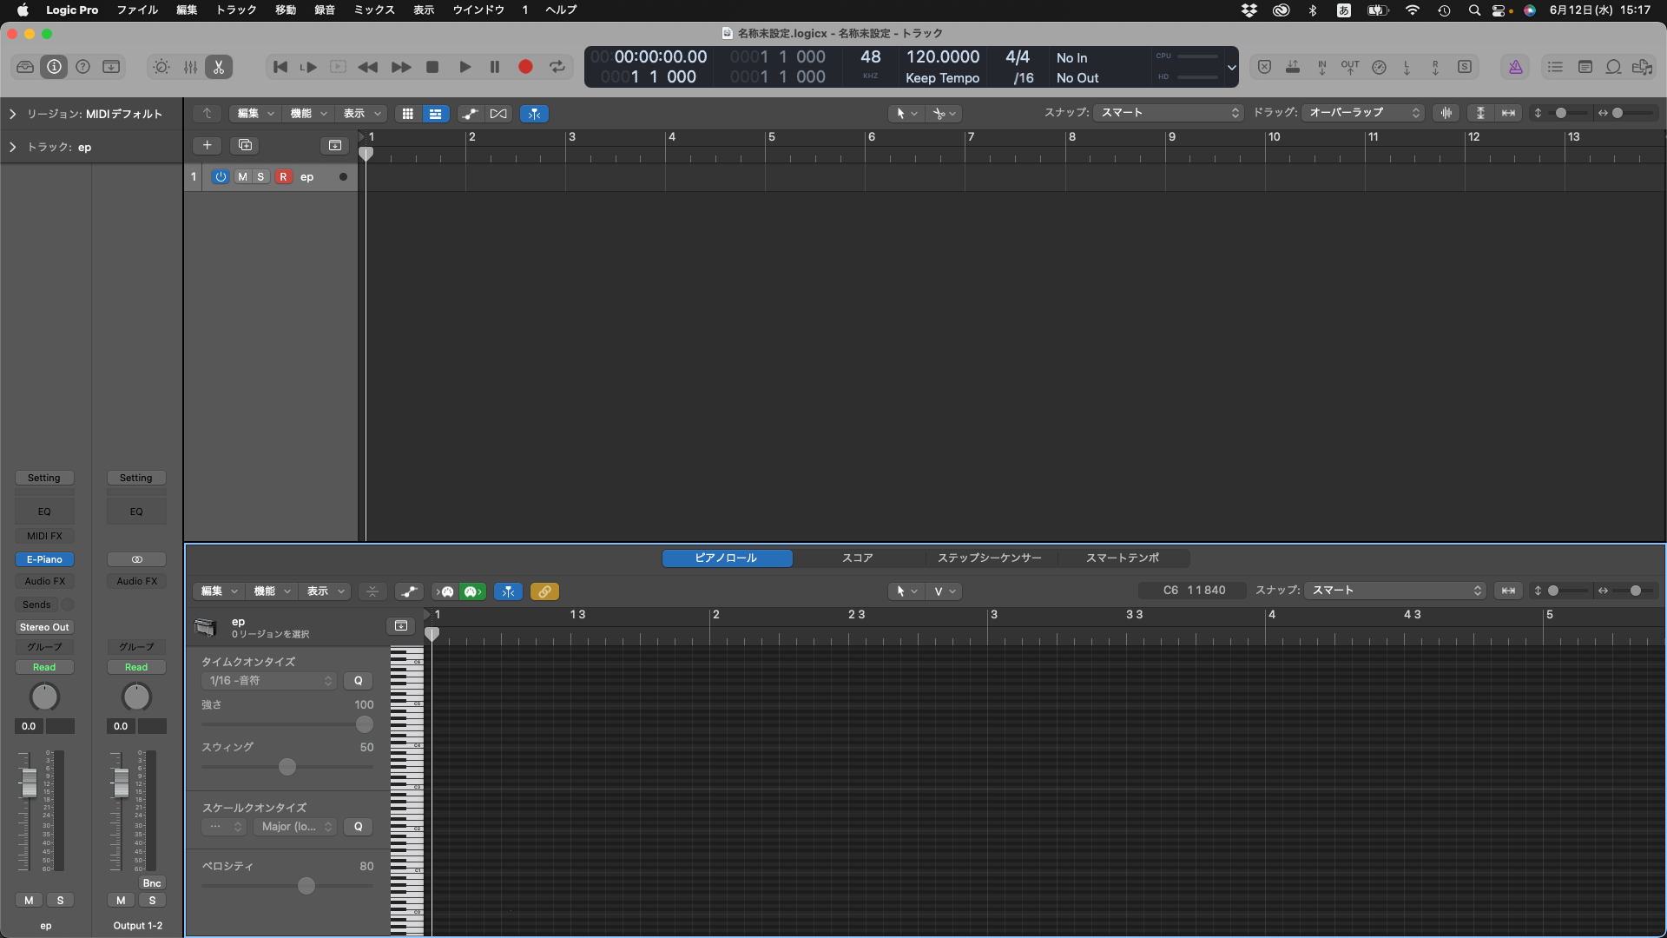Image resolution: width=1667 pixels, height=938 pixels.
Task: Expand the Region MIDI defaults inspector
Action: [x=13, y=114]
